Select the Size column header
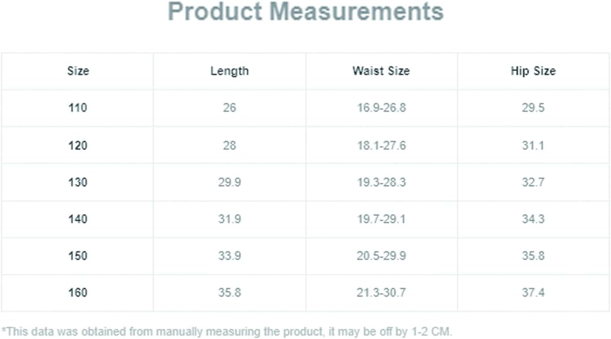Screen dimensions: 611x339 (x=78, y=71)
